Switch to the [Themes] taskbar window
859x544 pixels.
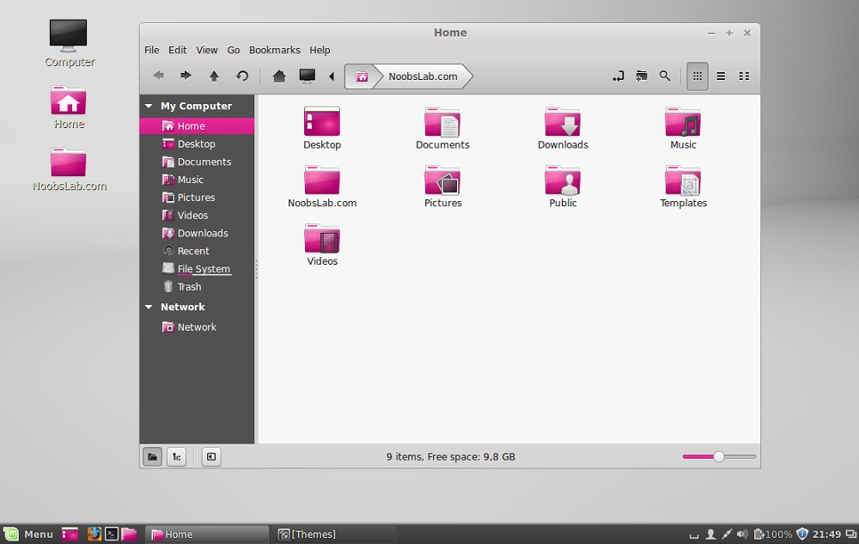333,535
